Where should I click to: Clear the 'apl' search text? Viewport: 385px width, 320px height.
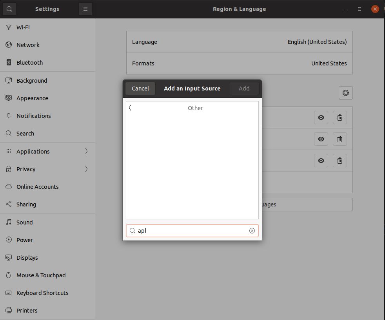pos(252,231)
